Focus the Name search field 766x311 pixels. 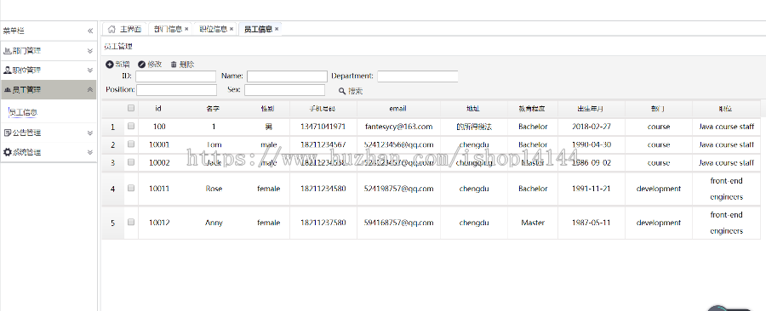pyautogui.click(x=288, y=76)
